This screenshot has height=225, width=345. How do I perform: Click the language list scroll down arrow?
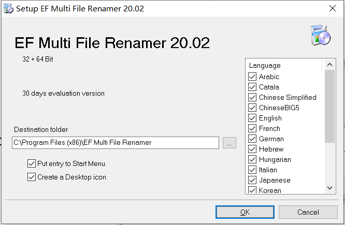329,188
